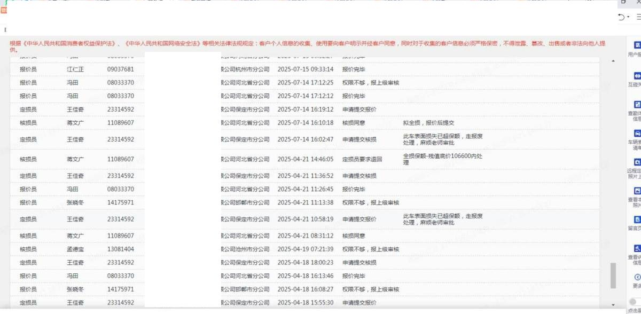The width and height of the screenshot is (641, 314).
Task: Open the 留言 sidebar icon
Action: click(637, 219)
